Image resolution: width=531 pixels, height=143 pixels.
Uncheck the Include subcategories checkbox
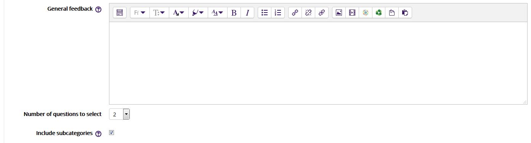coord(112,133)
